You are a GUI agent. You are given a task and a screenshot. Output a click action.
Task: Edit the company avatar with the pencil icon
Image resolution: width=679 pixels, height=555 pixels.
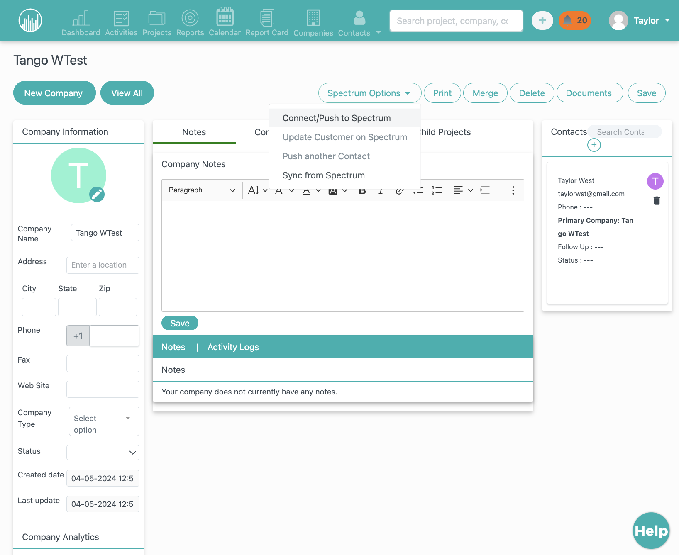click(97, 194)
